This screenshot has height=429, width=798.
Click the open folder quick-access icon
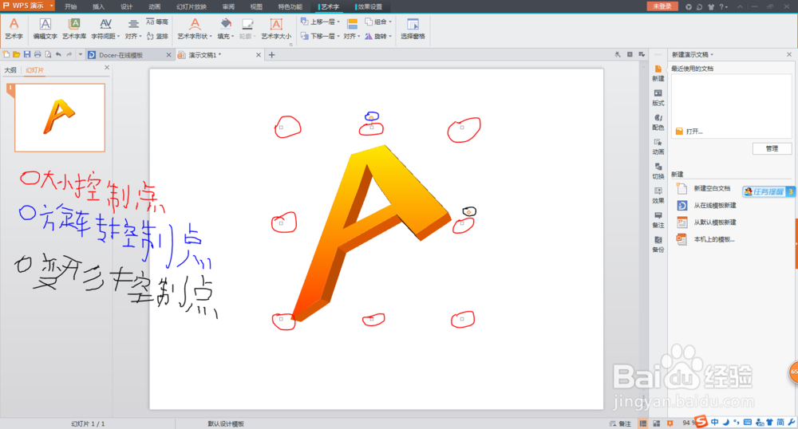(16, 54)
